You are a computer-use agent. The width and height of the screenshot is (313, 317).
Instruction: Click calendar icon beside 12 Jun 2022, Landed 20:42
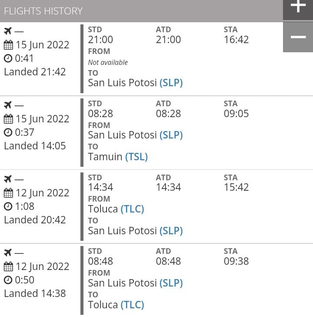point(8,193)
